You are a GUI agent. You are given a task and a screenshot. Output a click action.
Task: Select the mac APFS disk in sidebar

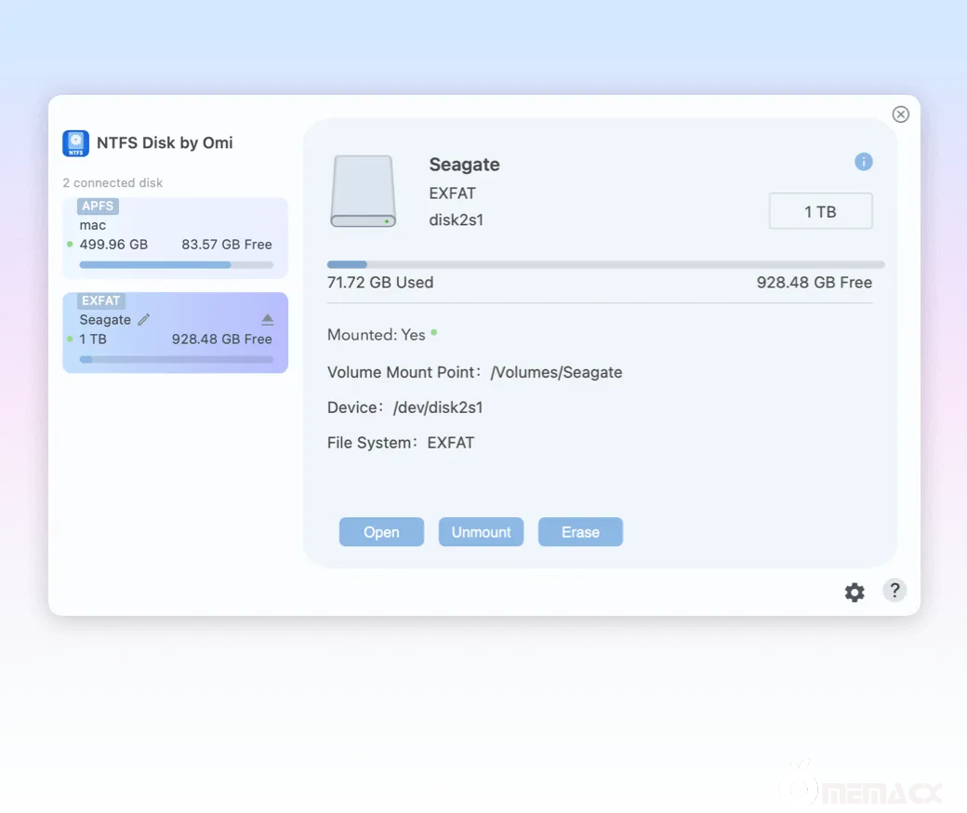point(175,238)
